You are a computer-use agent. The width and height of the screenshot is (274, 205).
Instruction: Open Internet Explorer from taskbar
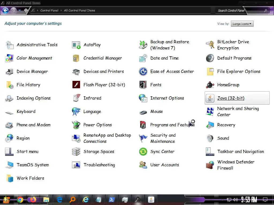[x=86, y=200]
